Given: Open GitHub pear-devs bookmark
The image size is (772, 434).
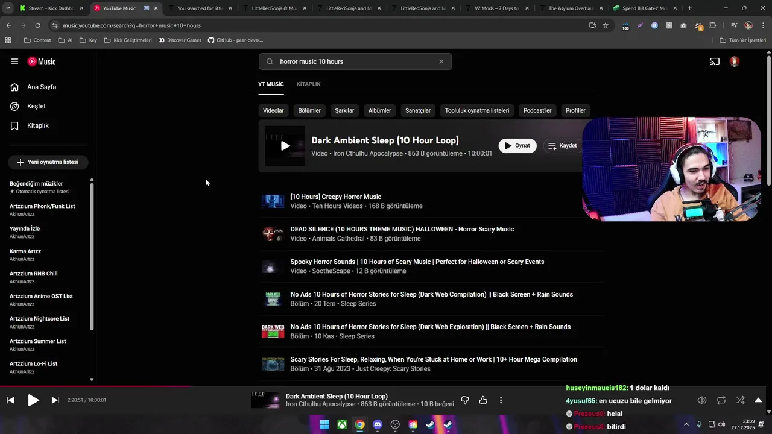Looking at the screenshot, I should pyautogui.click(x=235, y=40).
